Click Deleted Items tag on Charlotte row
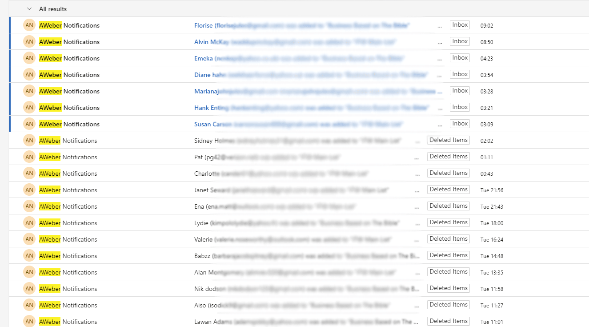 [x=449, y=173]
